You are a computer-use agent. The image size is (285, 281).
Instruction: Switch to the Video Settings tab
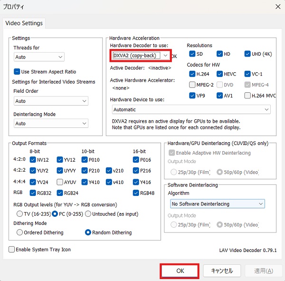coord(24,23)
